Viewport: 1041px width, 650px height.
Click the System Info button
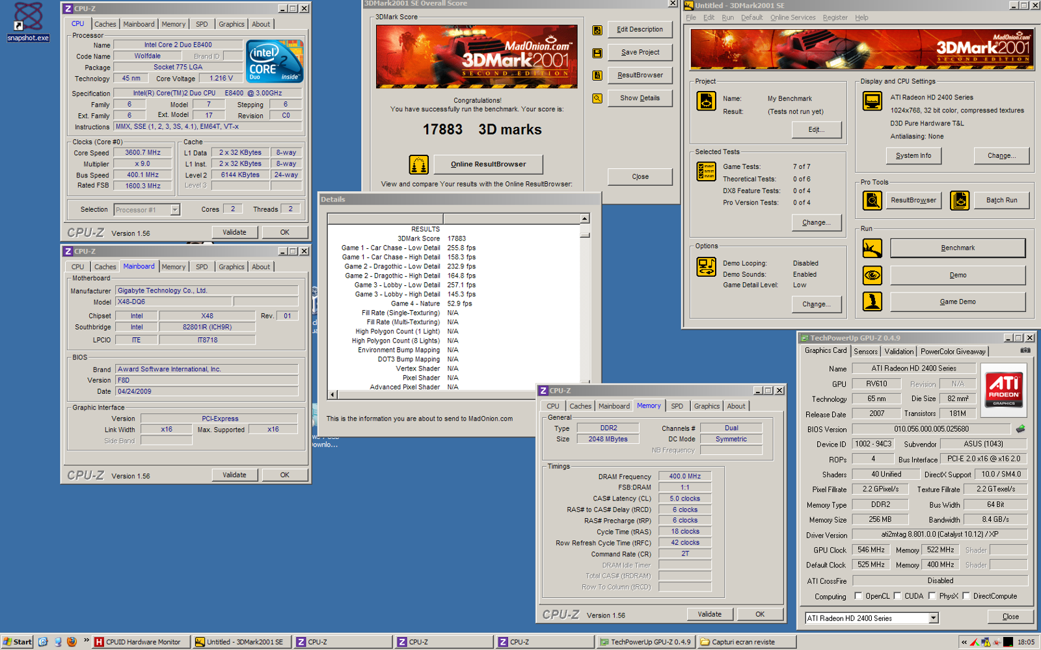pos(913,156)
